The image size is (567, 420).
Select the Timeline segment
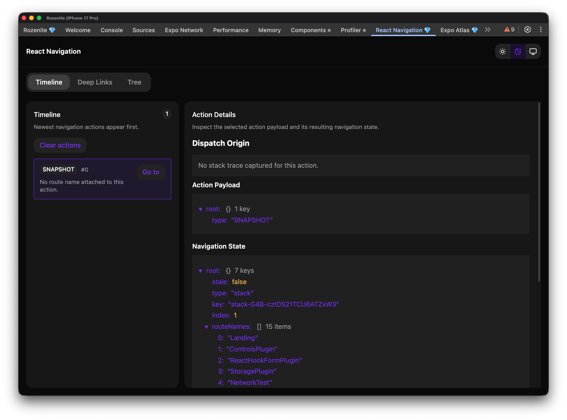(49, 82)
